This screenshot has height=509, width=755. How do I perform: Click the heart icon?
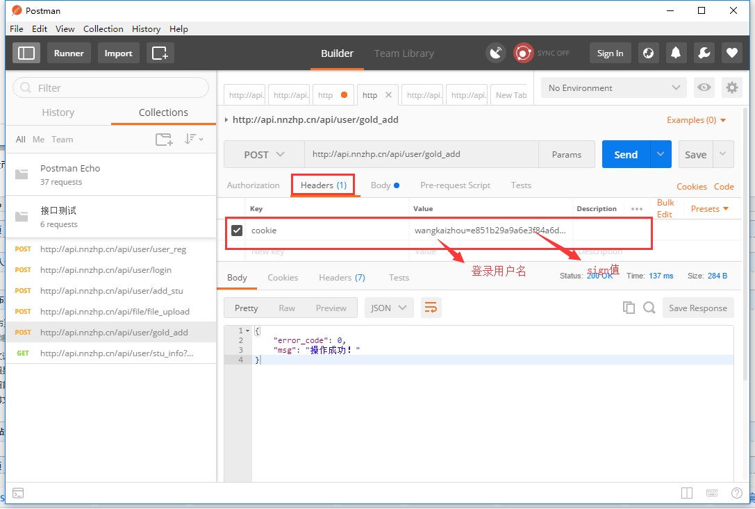732,53
